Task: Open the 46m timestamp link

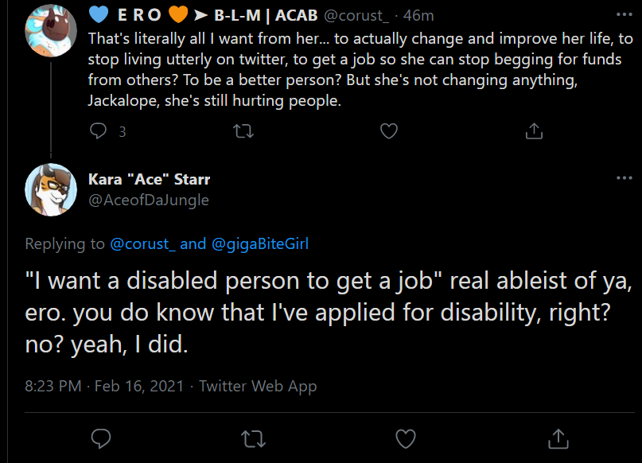Action: point(418,16)
